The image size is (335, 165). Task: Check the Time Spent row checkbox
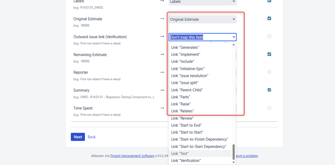pyautogui.click(x=269, y=108)
